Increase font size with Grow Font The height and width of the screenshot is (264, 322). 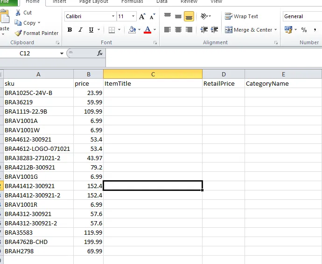[142, 16]
